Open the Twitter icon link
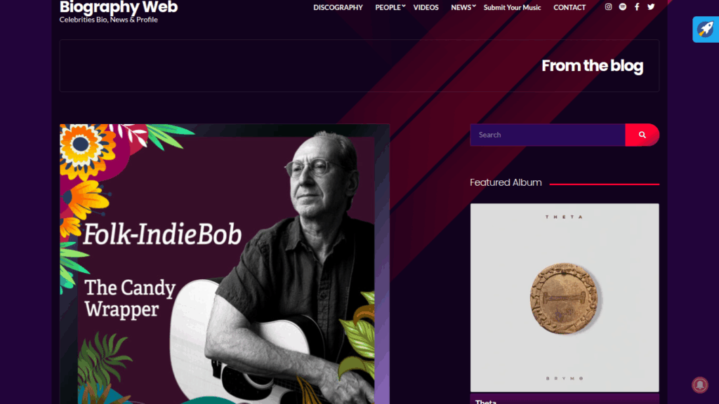Image resolution: width=719 pixels, height=404 pixels. [x=651, y=7]
